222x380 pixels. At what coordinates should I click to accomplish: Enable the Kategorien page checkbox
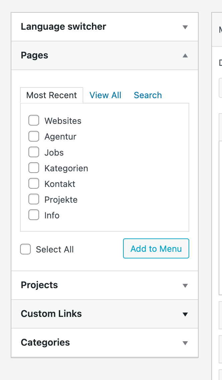pyautogui.click(x=34, y=168)
